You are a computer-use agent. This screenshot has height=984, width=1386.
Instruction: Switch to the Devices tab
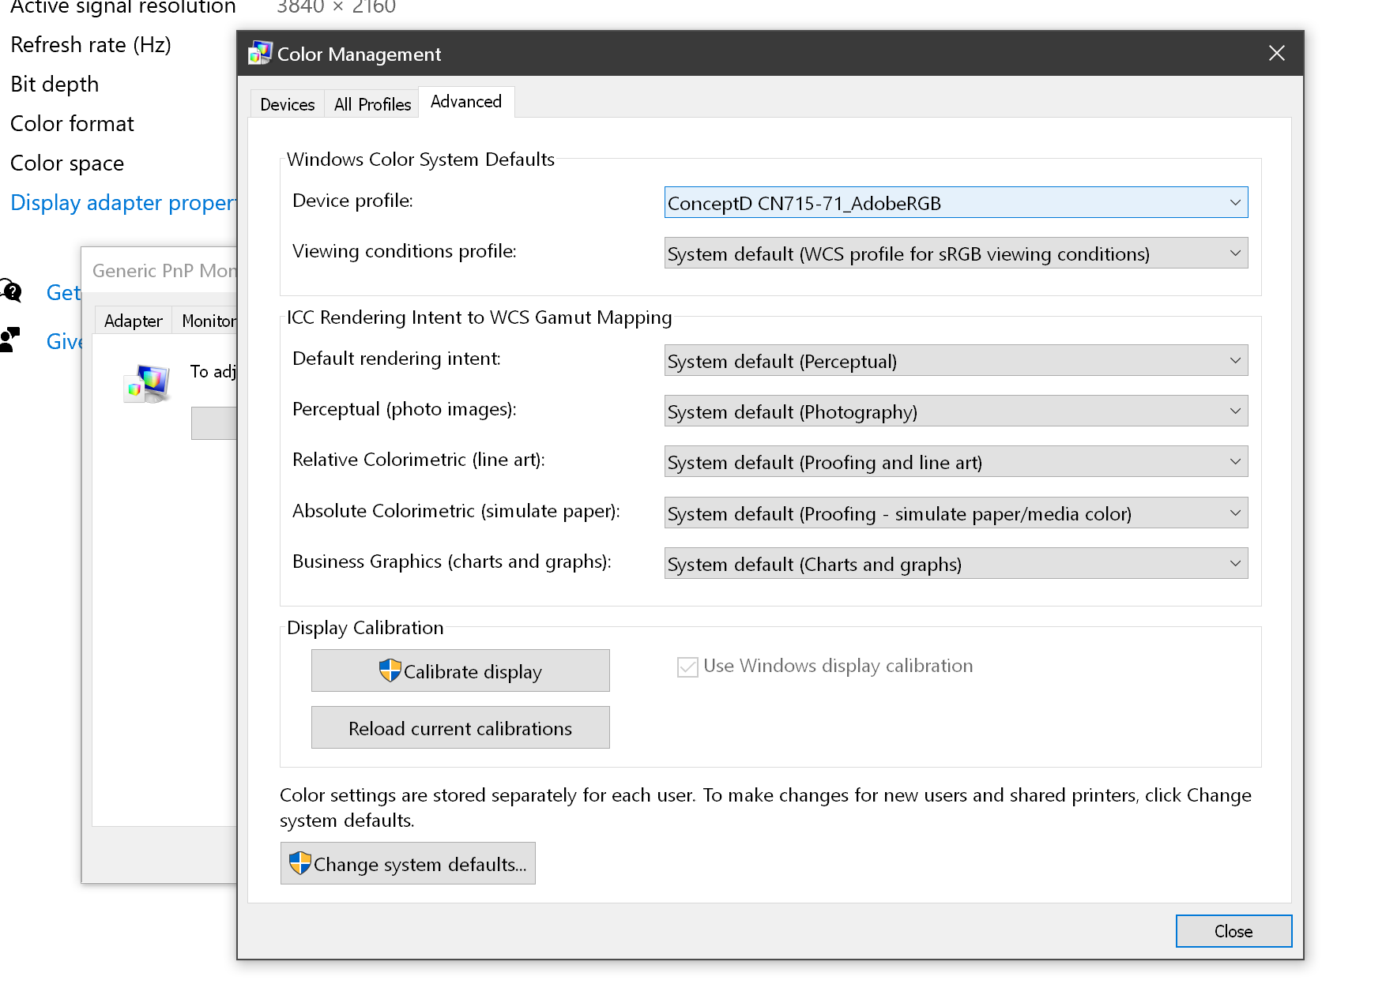coord(288,104)
